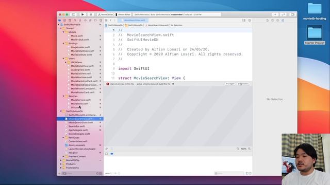
Task: Collapse the Models group
Action: click(x=63, y=32)
